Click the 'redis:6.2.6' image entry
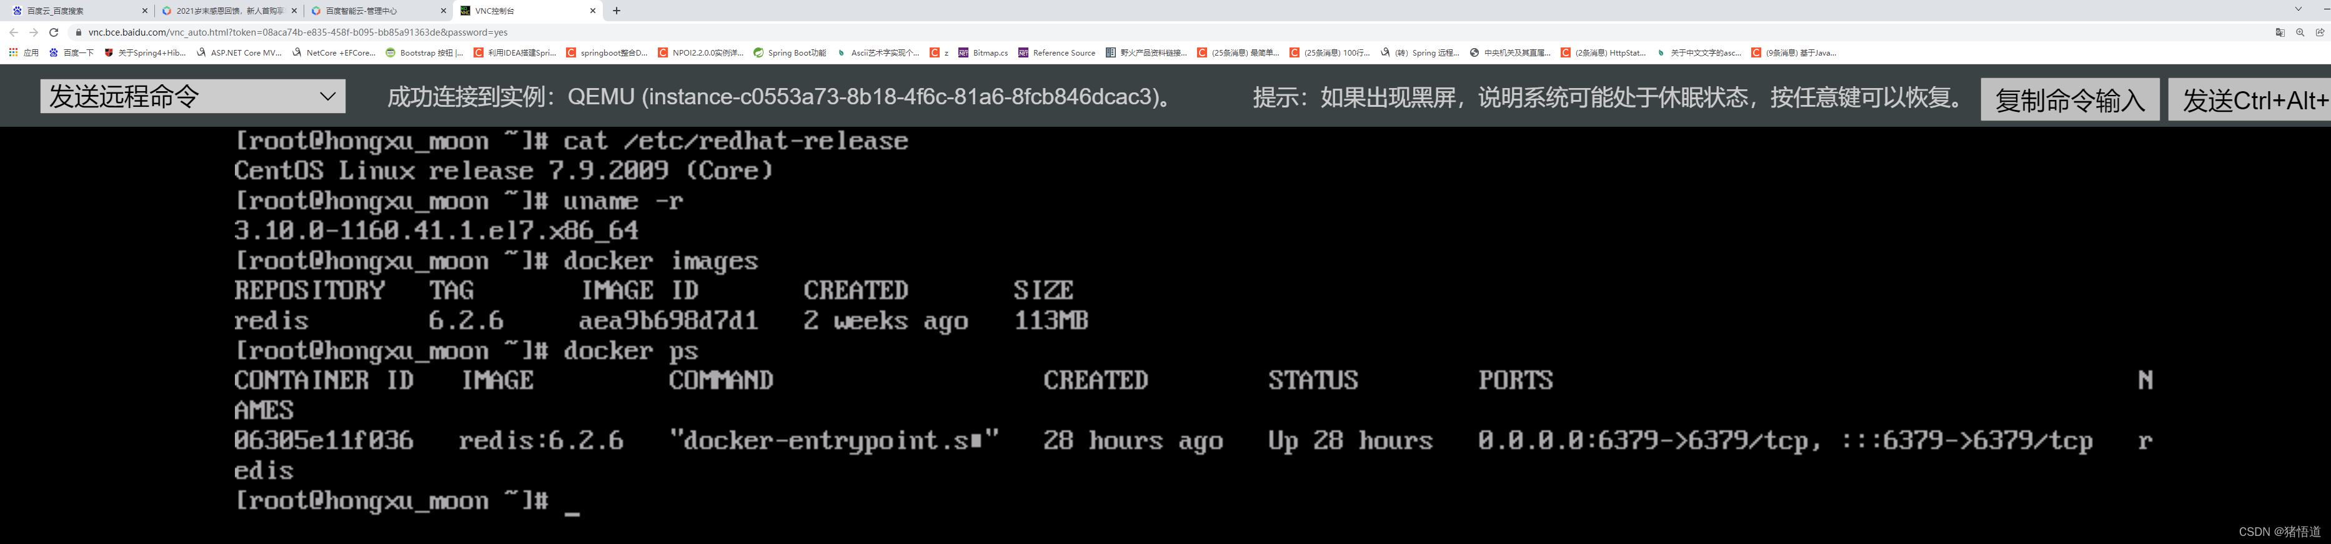The image size is (2331, 544). [541, 441]
